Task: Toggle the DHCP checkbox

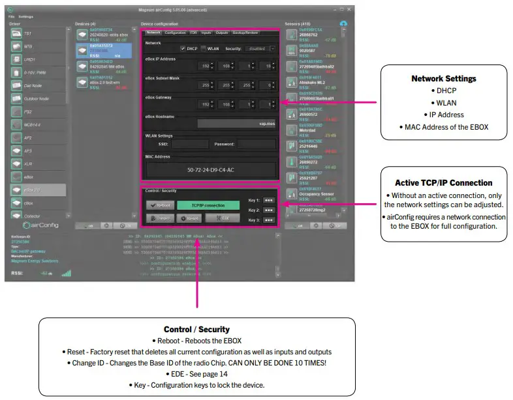Action: [x=183, y=49]
